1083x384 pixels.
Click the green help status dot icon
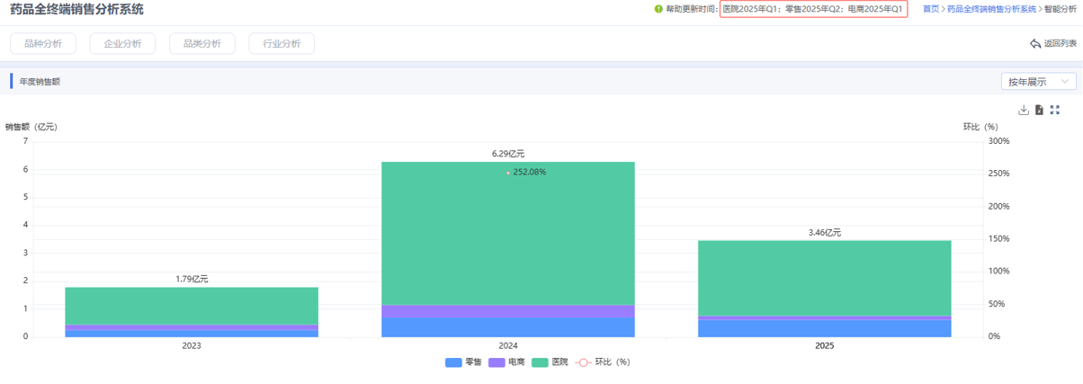[658, 9]
